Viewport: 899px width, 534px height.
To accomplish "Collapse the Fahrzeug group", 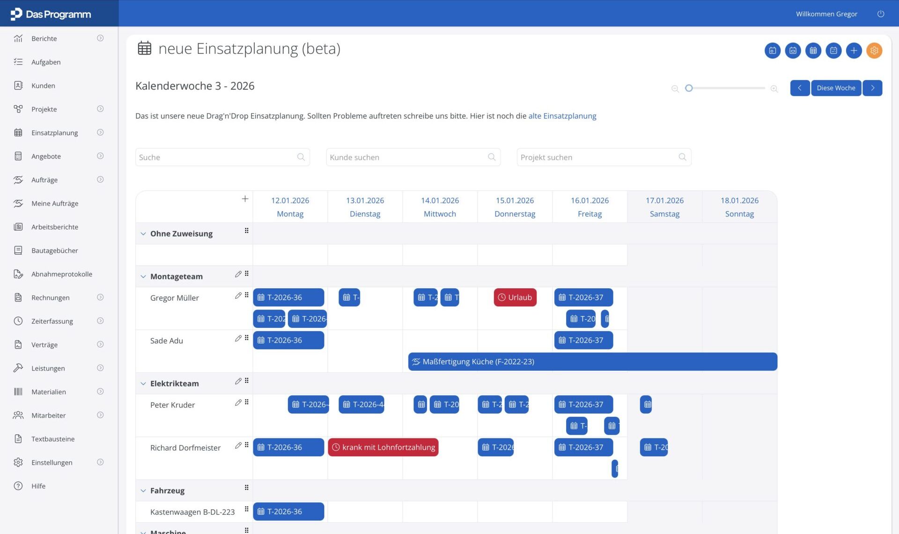I will (143, 491).
